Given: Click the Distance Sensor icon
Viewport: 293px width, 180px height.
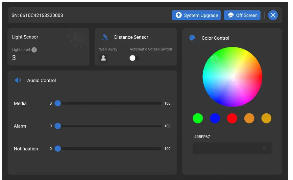Looking at the screenshot, I should click(x=105, y=37).
